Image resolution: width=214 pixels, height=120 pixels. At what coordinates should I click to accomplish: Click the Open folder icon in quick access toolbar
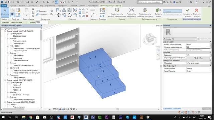(x=6, y=2)
